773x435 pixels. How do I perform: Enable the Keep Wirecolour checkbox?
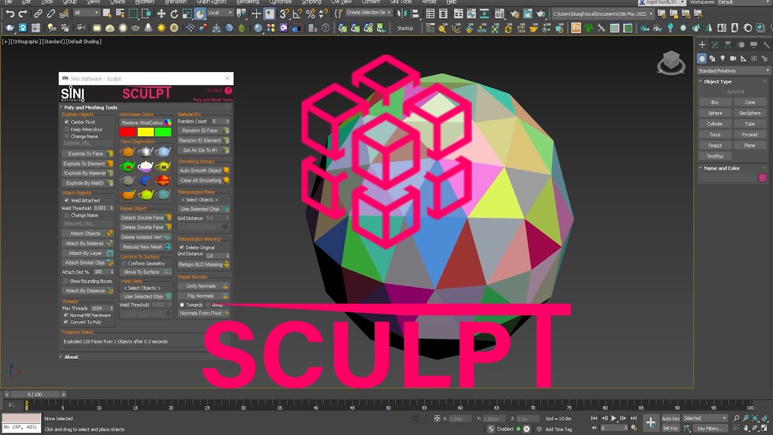click(66, 129)
